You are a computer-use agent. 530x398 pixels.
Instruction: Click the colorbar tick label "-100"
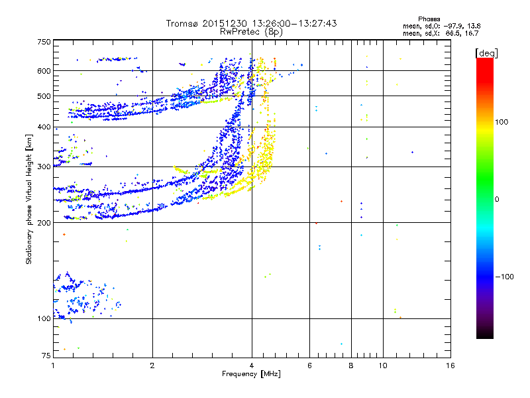pyautogui.click(x=505, y=277)
